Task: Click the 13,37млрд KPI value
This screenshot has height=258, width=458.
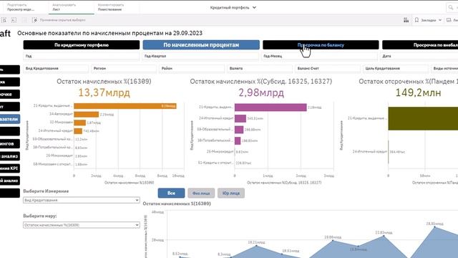Action: tap(104, 92)
